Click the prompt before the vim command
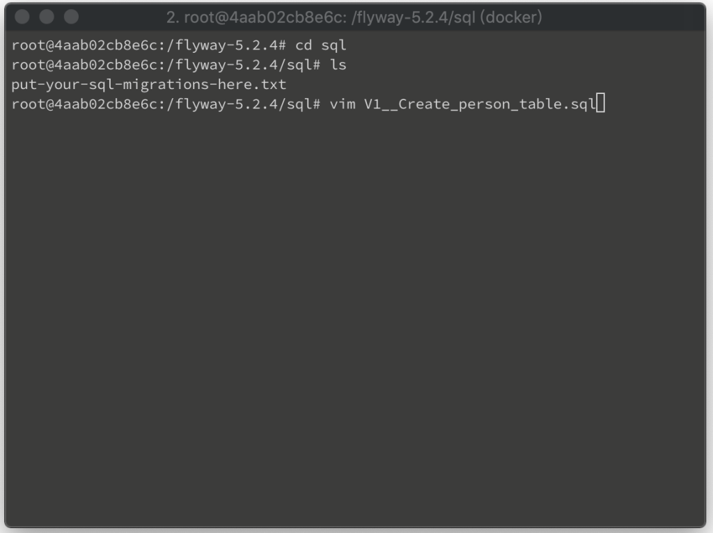Screen dimensions: 713x533 [x=166, y=104]
